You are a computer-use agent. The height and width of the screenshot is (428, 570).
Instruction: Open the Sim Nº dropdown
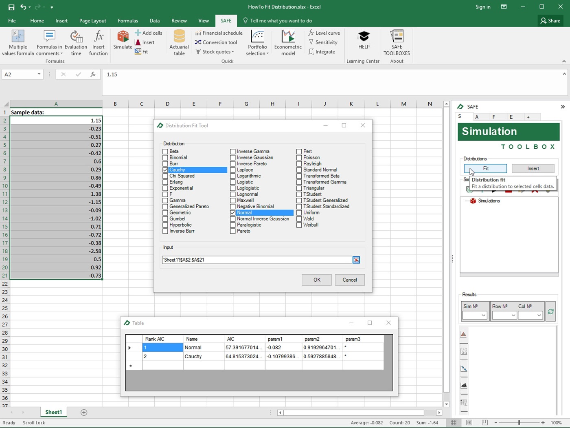pos(483,315)
